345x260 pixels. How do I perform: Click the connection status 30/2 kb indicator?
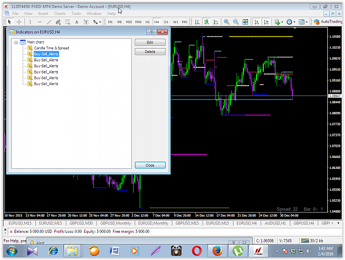pyautogui.click(x=312, y=241)
